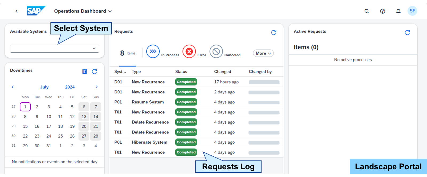Image resolution: width=427 pixels, height=177 pixels.
Task: Filter requests by Error icon
Action: pyautogui.click(x=189, y=51)
